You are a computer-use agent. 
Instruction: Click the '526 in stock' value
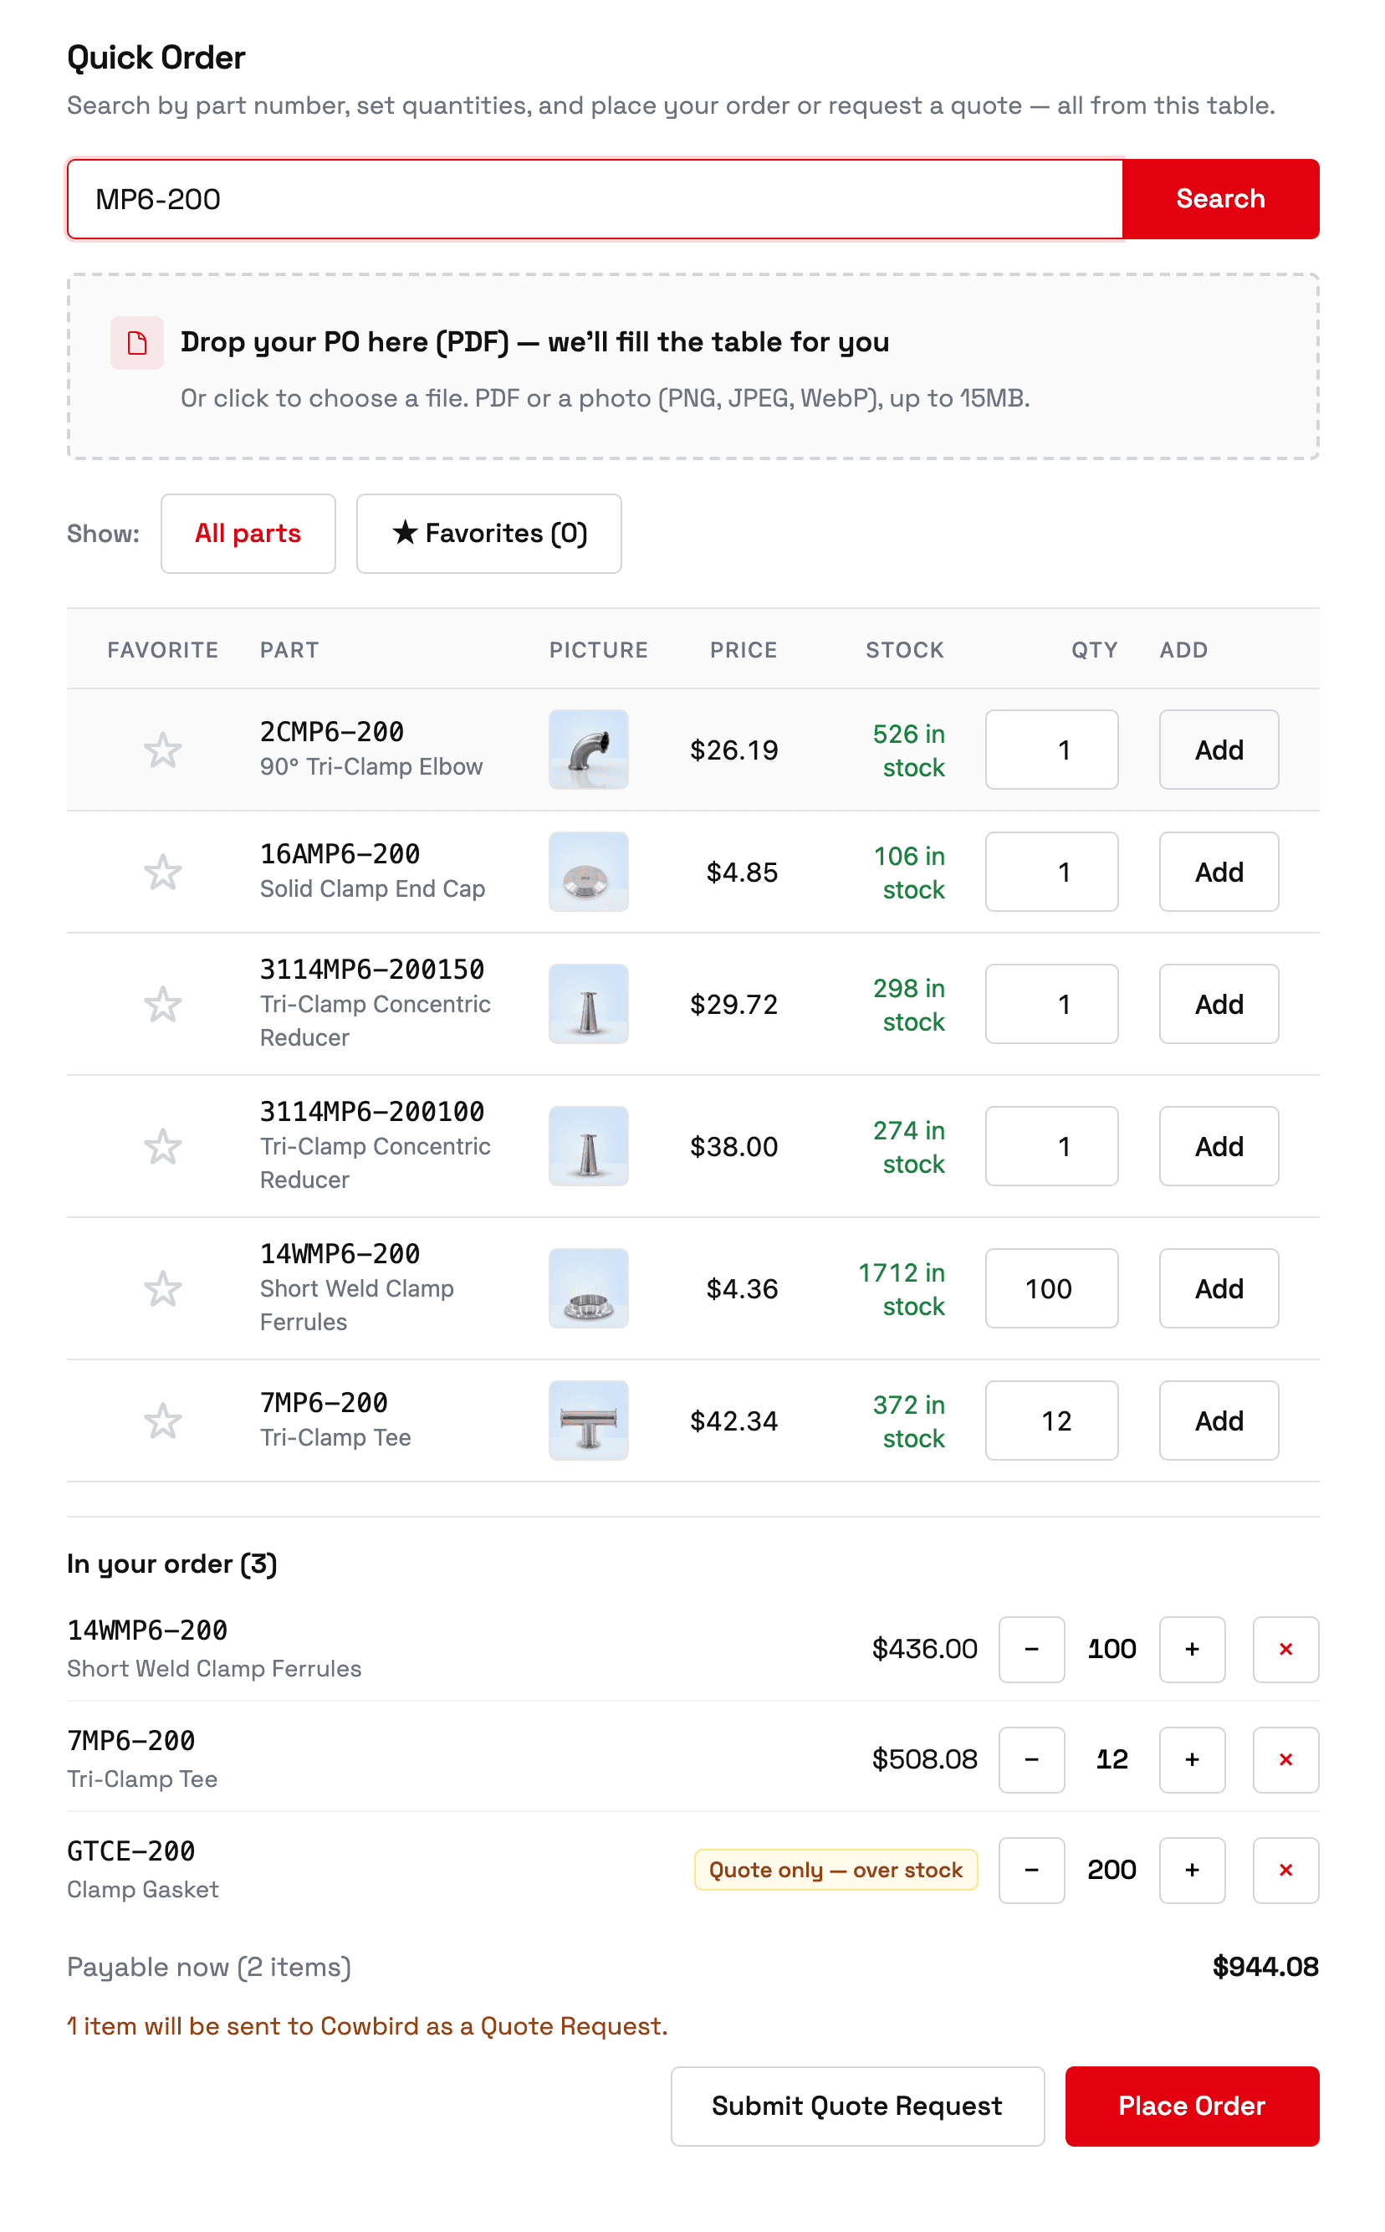908,750
